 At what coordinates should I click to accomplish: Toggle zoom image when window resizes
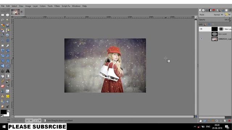point(196,17)
